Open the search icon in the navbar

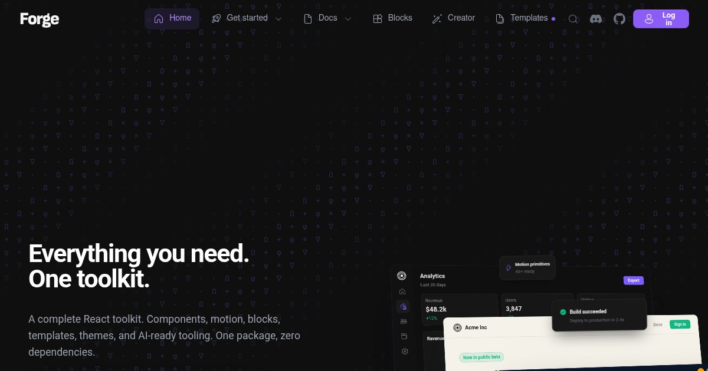click(x=573, y=19)
